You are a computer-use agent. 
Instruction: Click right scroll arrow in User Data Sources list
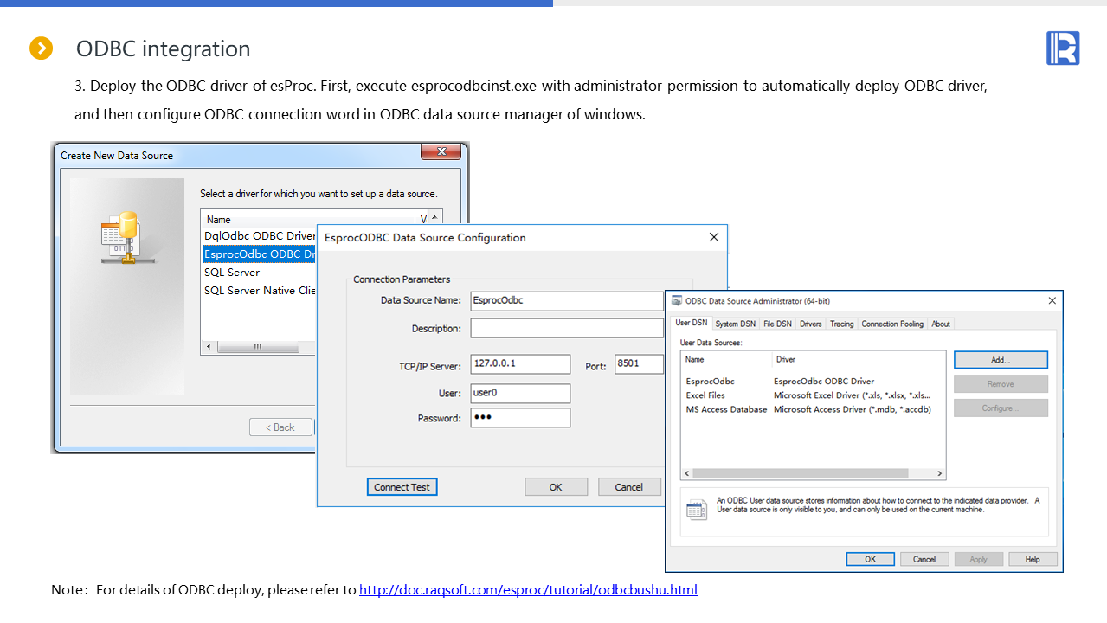tap(940, 473)
